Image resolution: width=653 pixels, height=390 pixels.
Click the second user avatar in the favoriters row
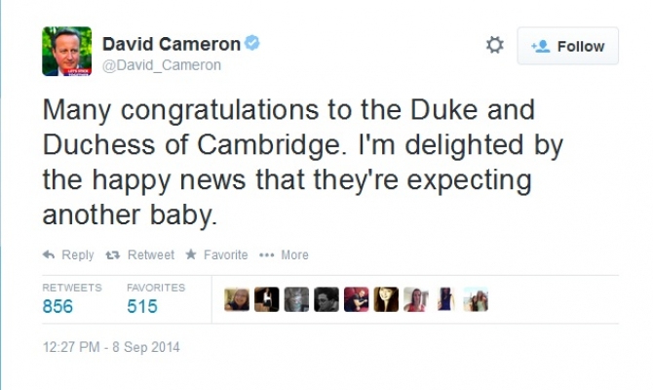pos(267,299)
